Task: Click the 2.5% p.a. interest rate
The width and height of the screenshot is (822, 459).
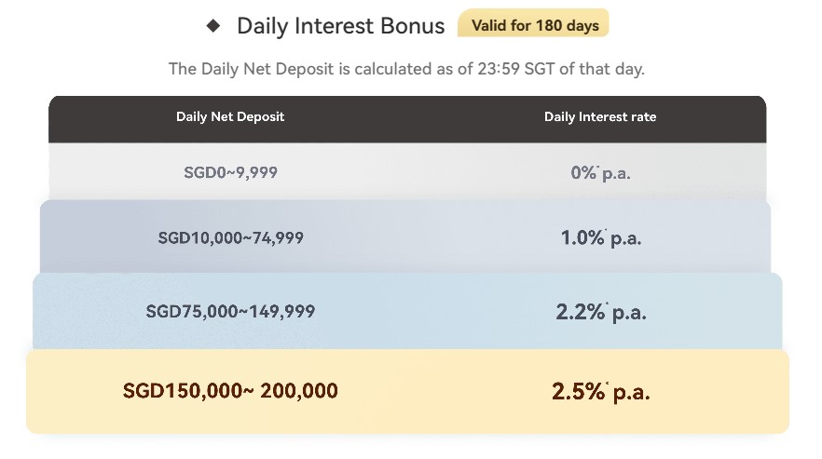Action: pos(600,391)
